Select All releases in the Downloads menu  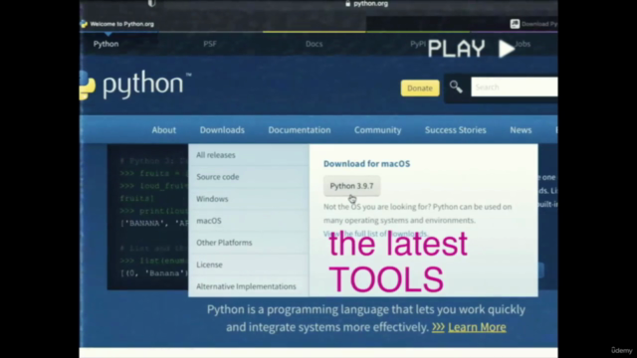tap(249, 155)
